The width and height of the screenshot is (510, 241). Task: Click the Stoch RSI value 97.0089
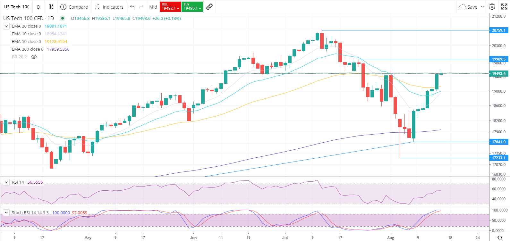pos(80,212)
